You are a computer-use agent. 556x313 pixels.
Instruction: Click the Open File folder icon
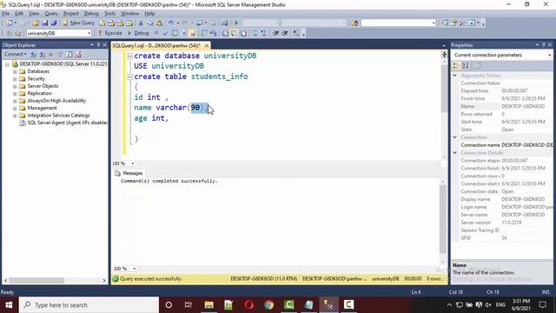coord(36,23)
